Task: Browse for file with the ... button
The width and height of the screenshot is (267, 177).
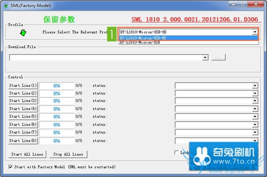Action: [x=218, y=58]
